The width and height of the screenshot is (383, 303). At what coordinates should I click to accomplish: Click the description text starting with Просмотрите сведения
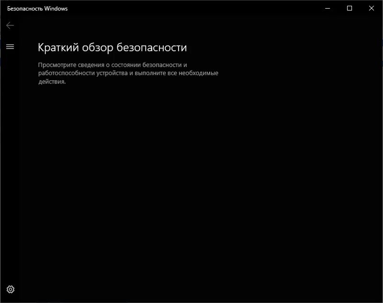(x=128, y=73)
